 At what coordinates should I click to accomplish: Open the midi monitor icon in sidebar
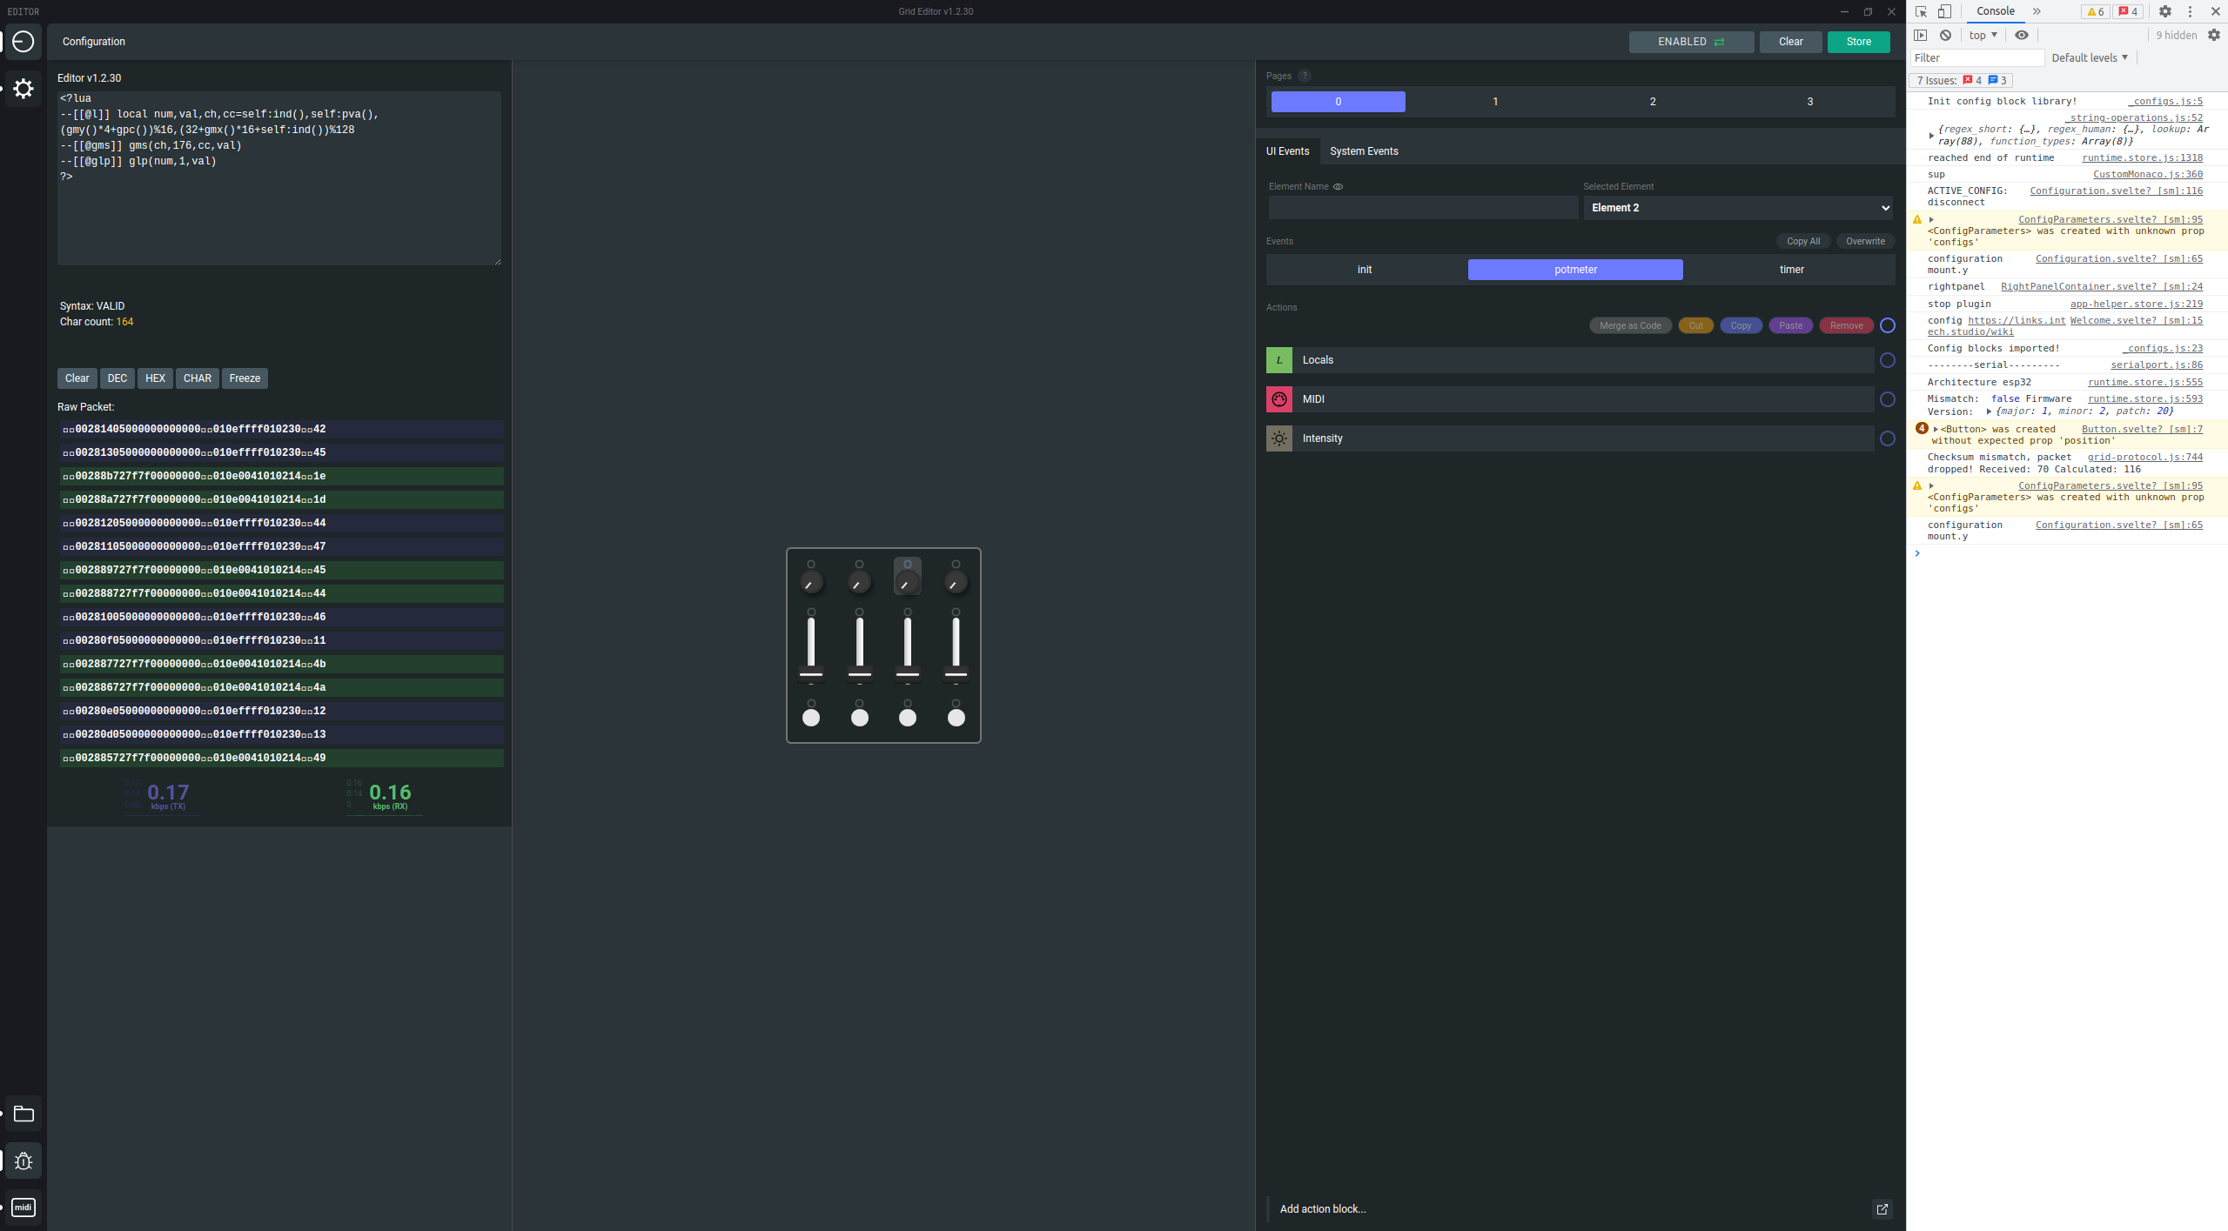(23, 1207)
